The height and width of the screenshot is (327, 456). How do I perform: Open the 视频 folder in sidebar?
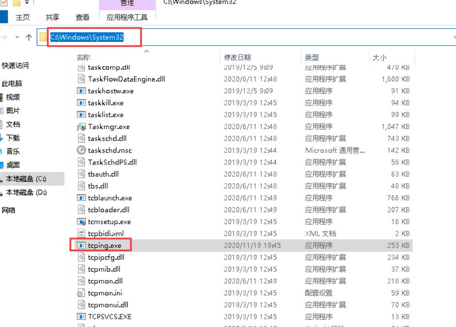pyautogui.click(x=13, y=97)
